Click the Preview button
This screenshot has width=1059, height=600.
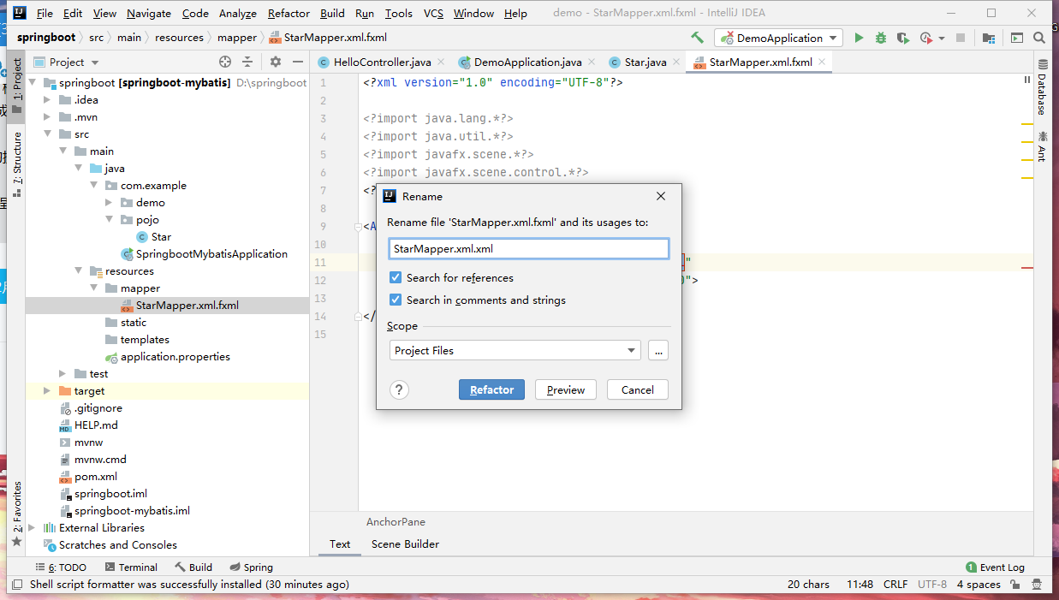click(x=566, y=389)
